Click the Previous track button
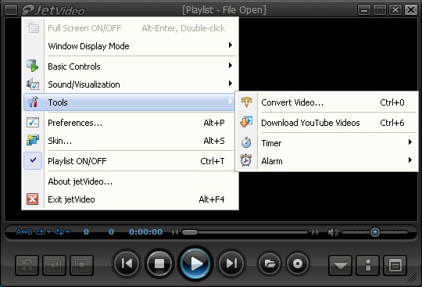Image resolution: width=422 pixels, height=287 pixels. click(127, 264)
